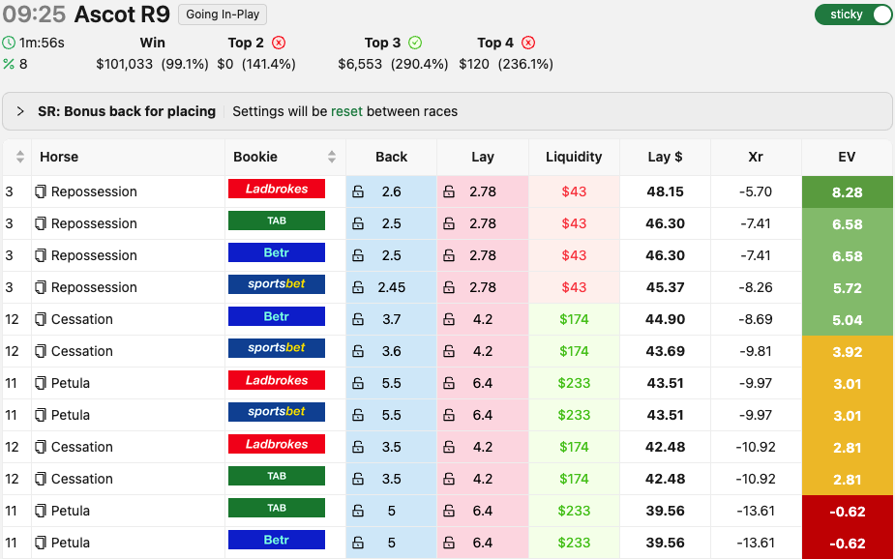Toggle the Top 2 market red cross
895x559 pixels.
pyautogui.click(x=279, y=43)
